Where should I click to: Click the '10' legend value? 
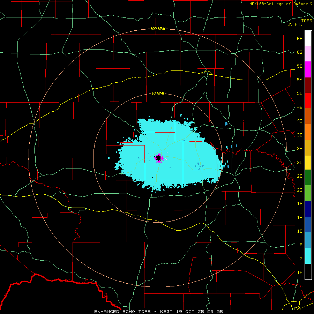(300, 231)
